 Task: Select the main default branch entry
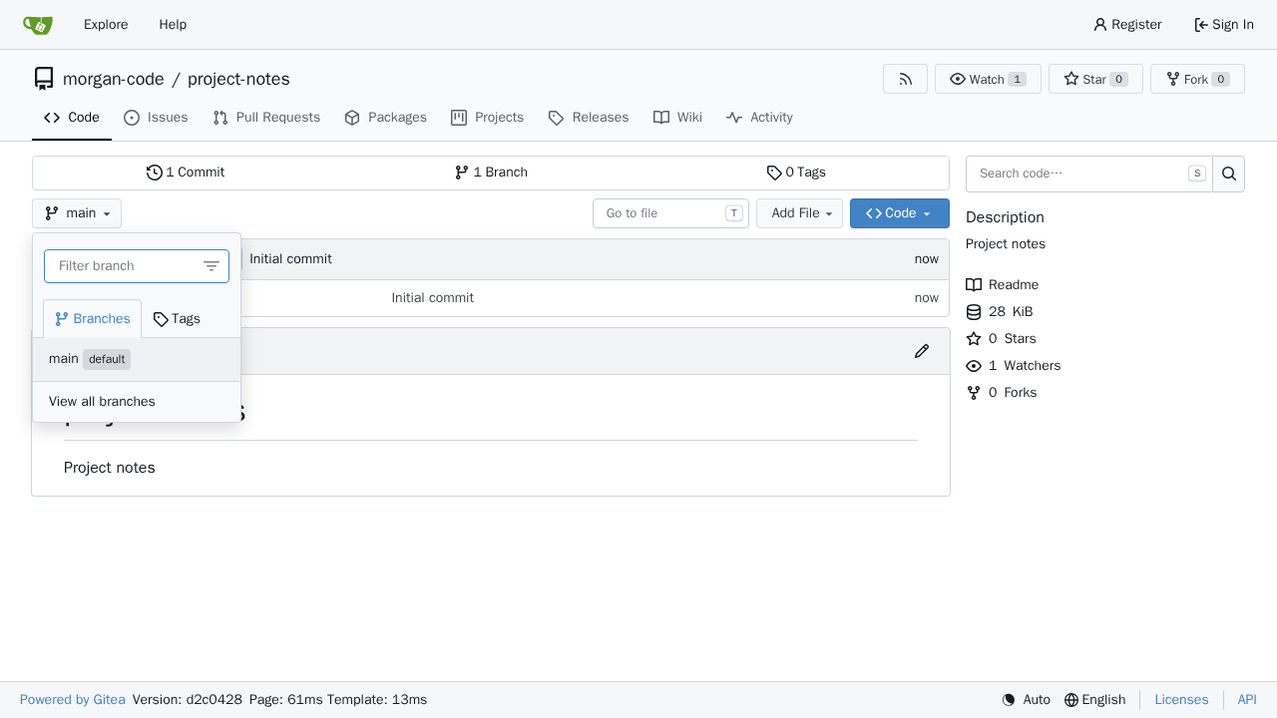(x=137, y=359)
